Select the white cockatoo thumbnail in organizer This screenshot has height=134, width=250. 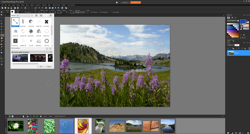[100, 126]
